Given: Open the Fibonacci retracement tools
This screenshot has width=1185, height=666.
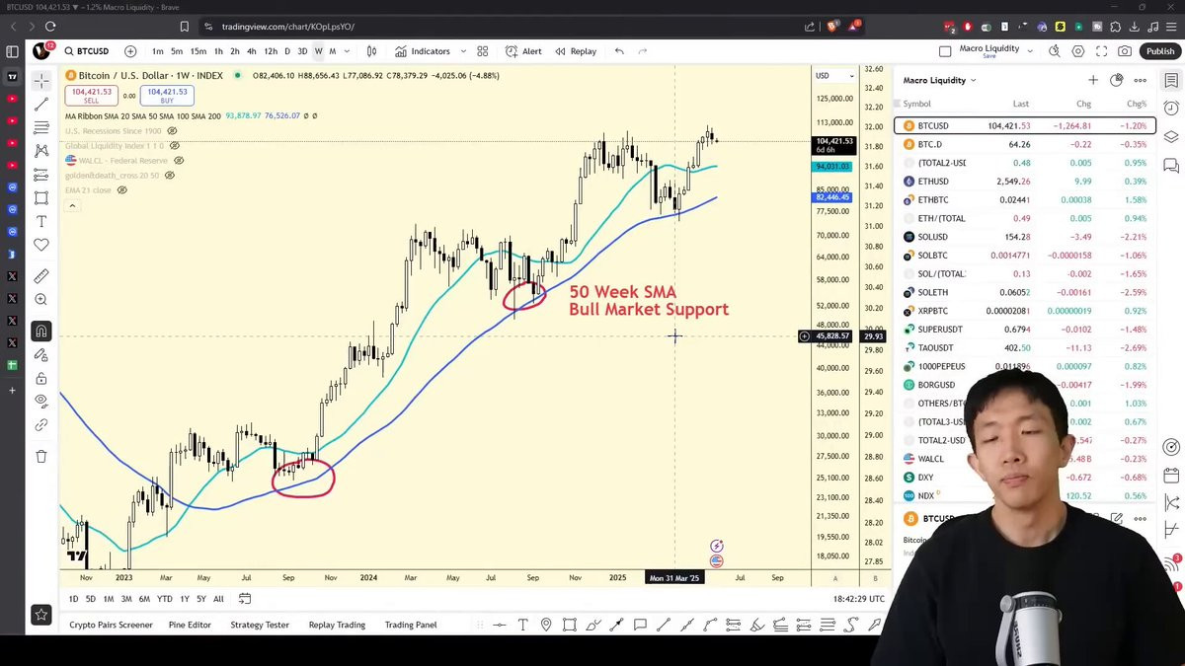Looking at the screenshot, I should (41, 127).
